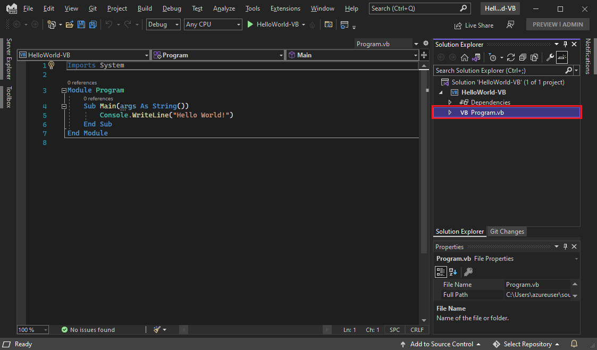Open the Debug configuration dropdown
The image size is (597, 350).
(163, 24)
